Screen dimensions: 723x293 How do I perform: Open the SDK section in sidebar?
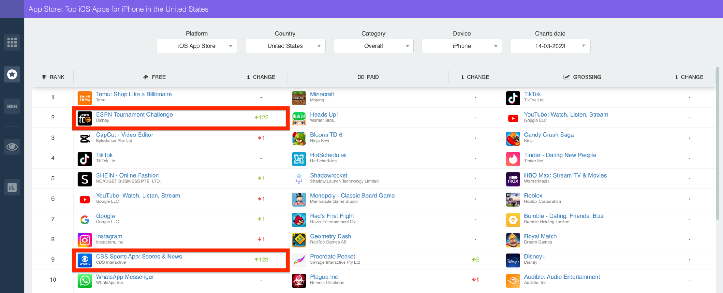pos(12,106)
